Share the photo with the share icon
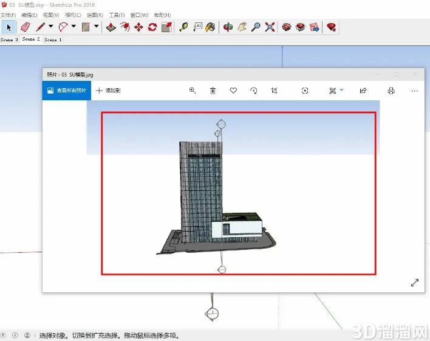The image size is (430, 341). (363, 91)
